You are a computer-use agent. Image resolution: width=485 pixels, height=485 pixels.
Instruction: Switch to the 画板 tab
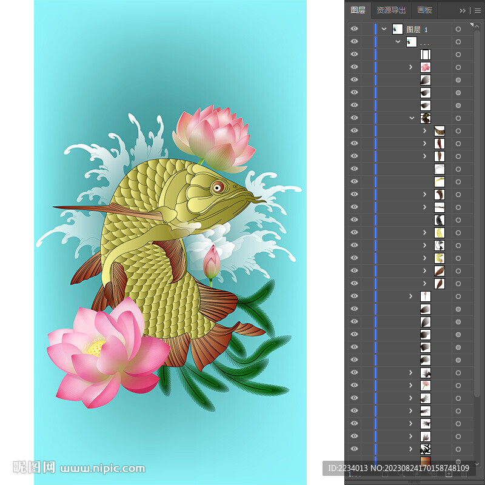(424, 10)
